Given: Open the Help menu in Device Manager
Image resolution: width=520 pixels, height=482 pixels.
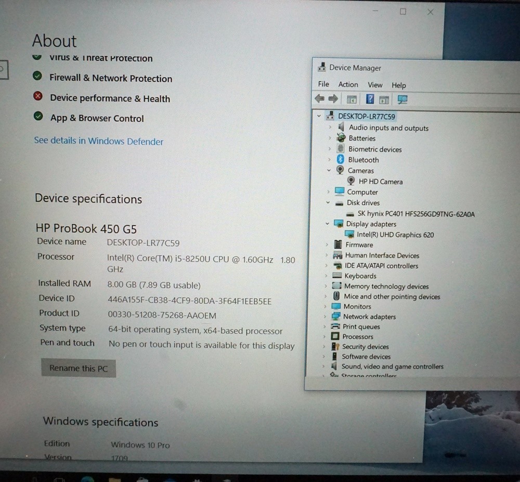Looking at the screenshot, I should 399,85.
